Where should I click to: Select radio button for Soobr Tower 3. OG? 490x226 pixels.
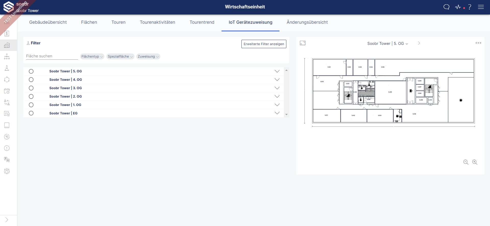coord(31,88)
